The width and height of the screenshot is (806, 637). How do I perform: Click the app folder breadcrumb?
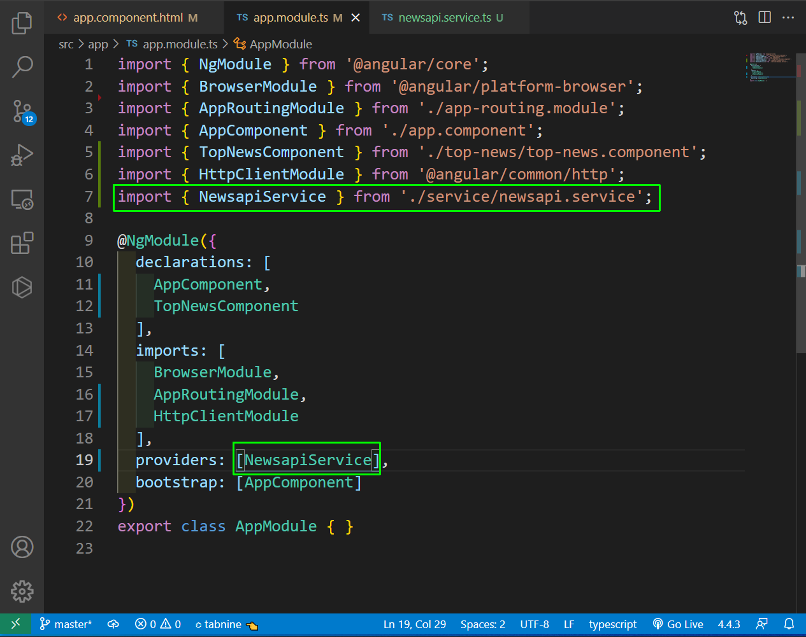(98, 44)
